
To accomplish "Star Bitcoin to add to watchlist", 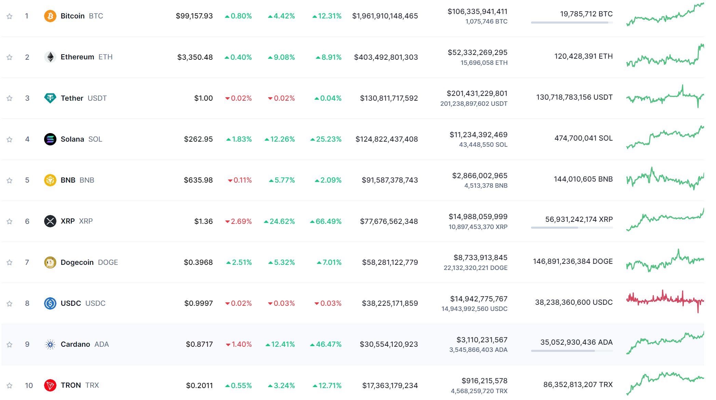I will 10,16.
